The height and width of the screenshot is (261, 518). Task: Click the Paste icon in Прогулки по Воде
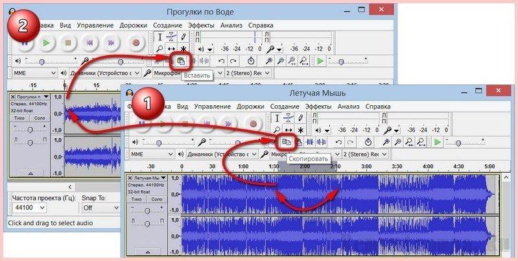(181, 61)
